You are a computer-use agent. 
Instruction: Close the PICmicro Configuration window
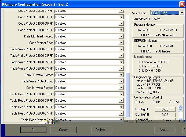182,4
